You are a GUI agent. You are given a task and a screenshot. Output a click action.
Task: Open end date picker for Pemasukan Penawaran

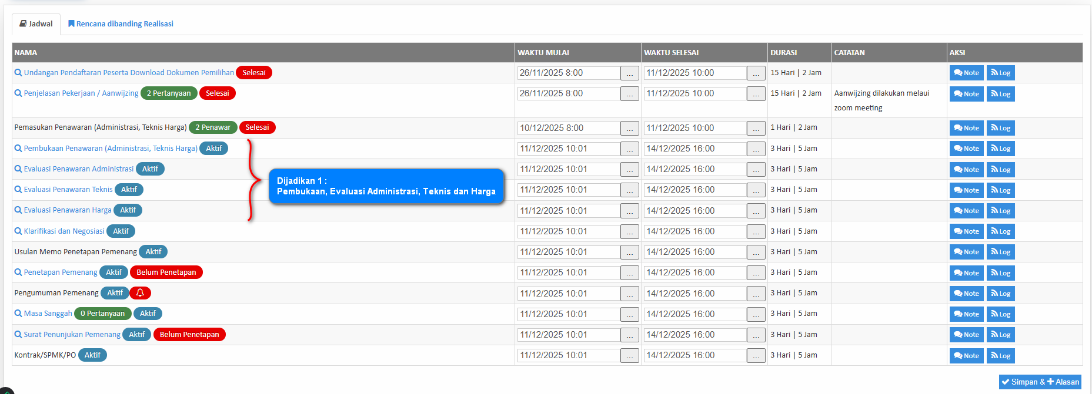(x=756, y=129)
